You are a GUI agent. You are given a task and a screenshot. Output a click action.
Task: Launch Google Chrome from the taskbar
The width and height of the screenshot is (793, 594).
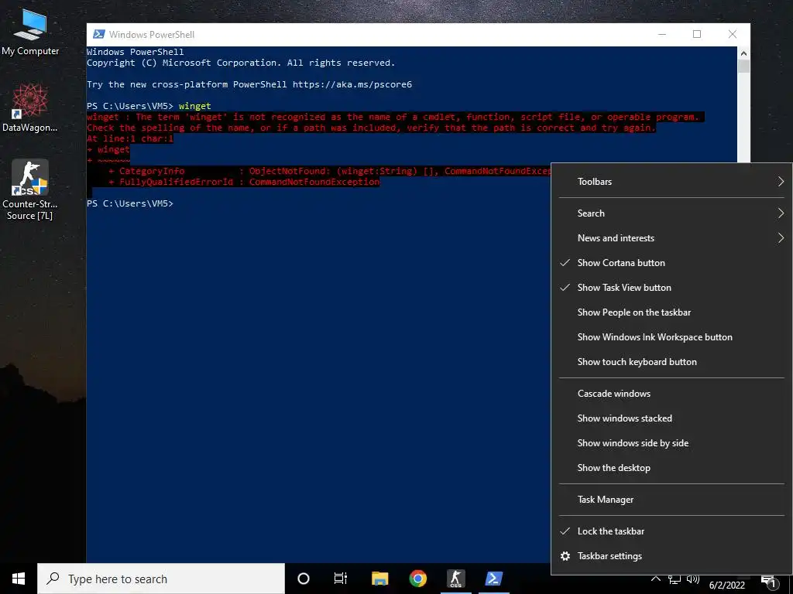417,579
